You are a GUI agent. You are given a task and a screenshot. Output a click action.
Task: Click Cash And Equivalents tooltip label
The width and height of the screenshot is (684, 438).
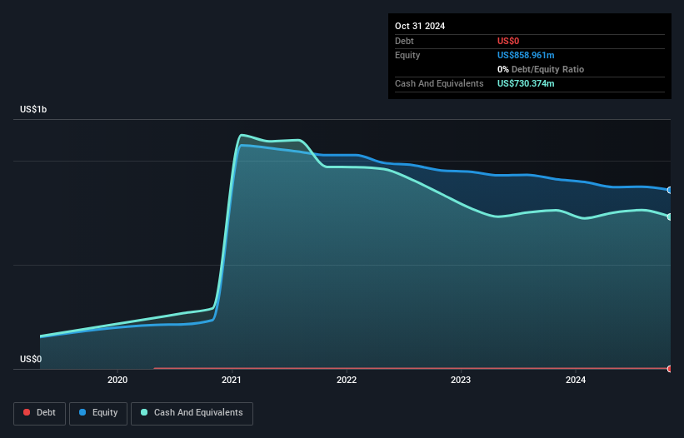coord(439,83)
